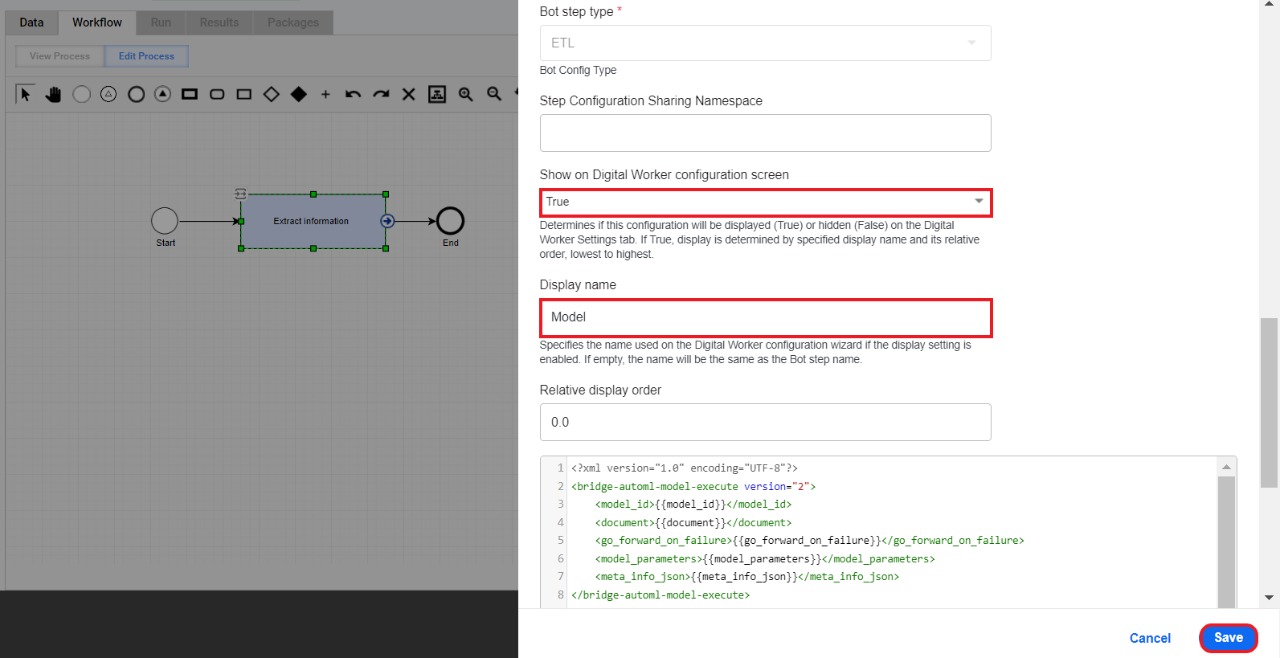
Task: Pick the hollow diamond gateway shape
Action: [272, 94]
